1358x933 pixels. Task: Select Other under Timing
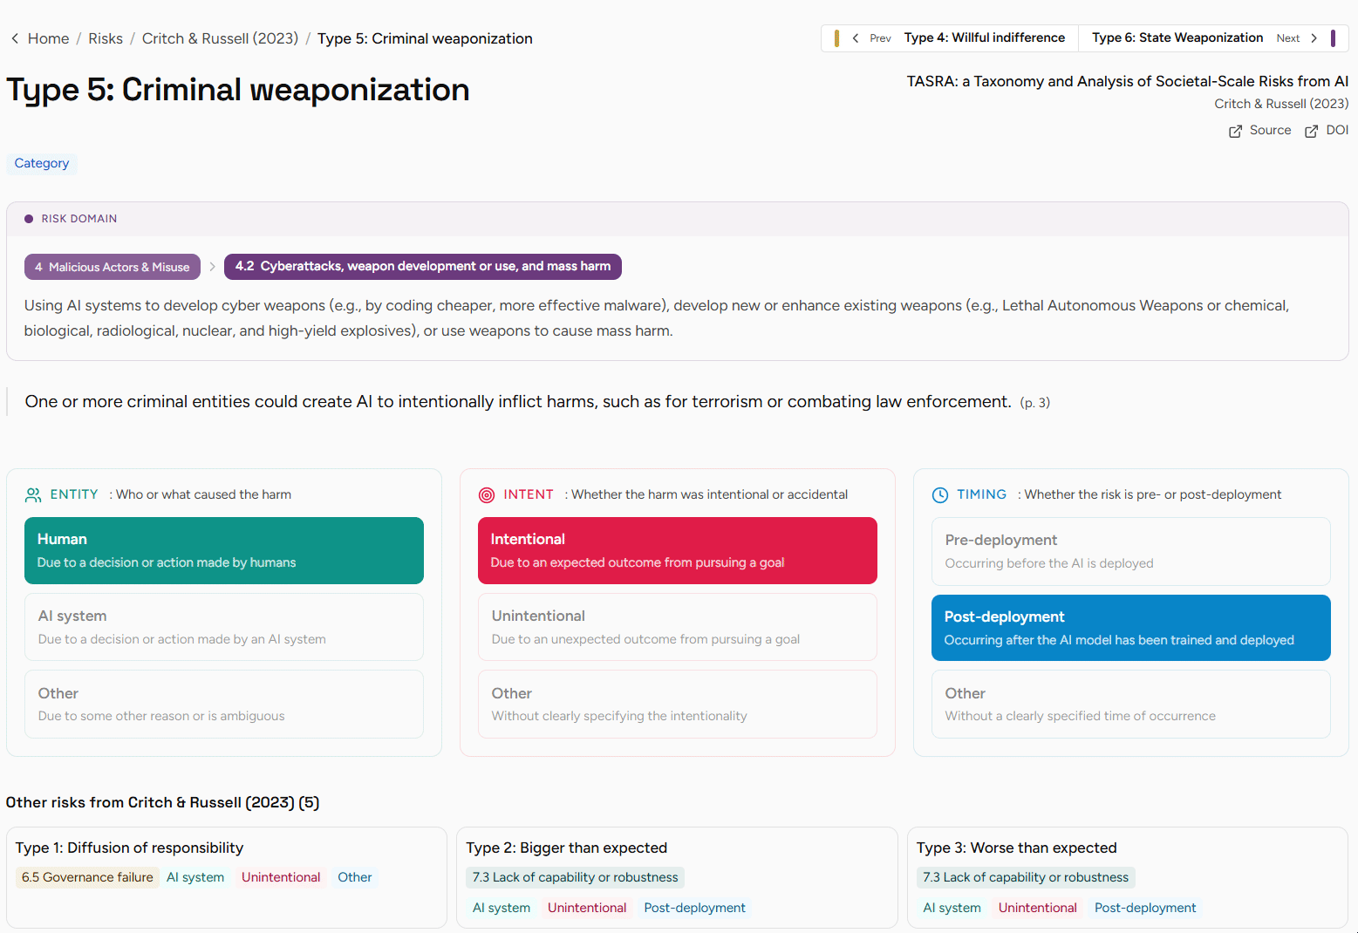click(1131, 705)
